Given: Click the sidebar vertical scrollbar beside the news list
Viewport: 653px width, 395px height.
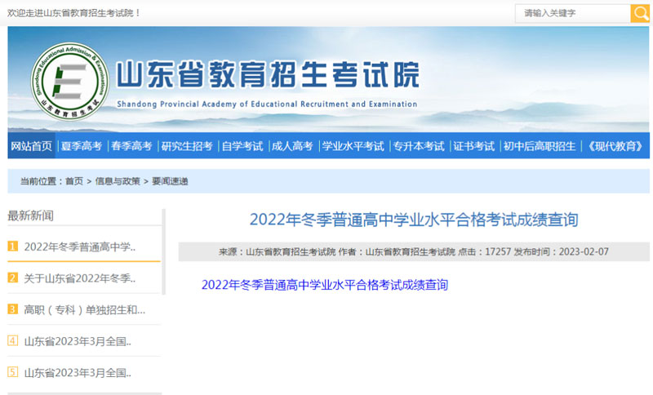Looking at the screenshot, I should 164,252.
